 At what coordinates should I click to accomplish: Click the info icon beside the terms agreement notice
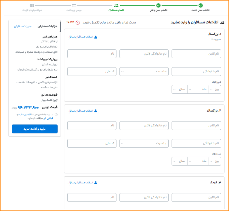[56, 115]
